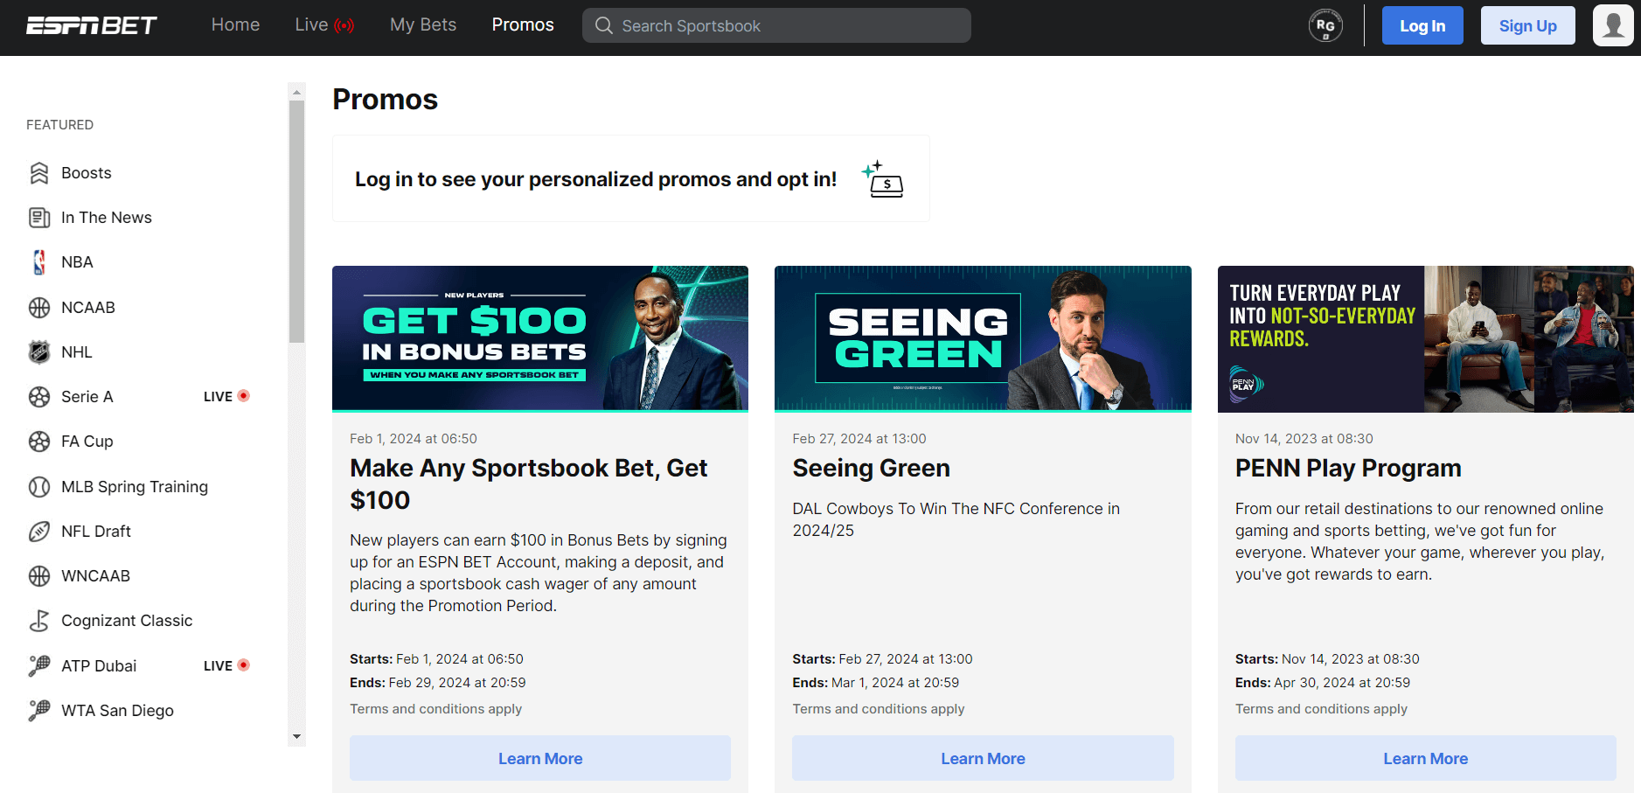Viewport: 1641px width, 793px height.
Task: Open NFL Draft sidebar link
Action: click(x=96, y=532)
